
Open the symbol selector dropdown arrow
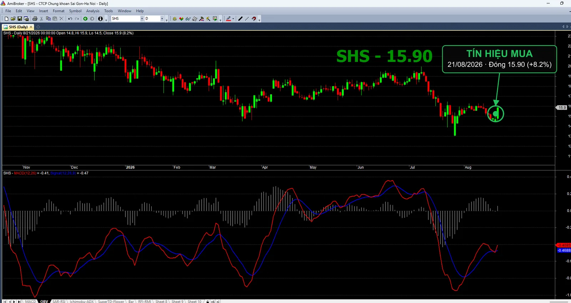click(x=142, y=19)
